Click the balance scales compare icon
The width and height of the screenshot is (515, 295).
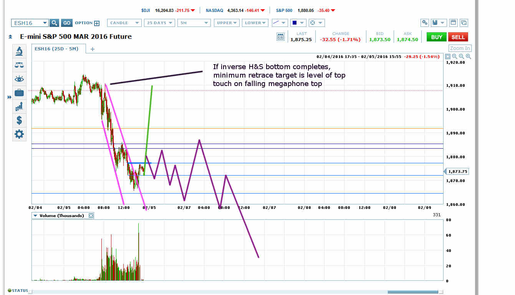click(x=19, y=65)
